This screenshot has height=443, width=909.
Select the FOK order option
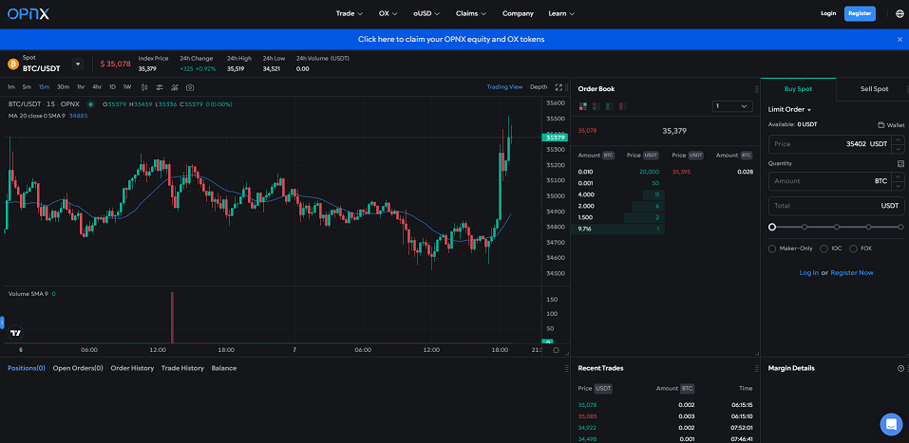click(854, 249)
